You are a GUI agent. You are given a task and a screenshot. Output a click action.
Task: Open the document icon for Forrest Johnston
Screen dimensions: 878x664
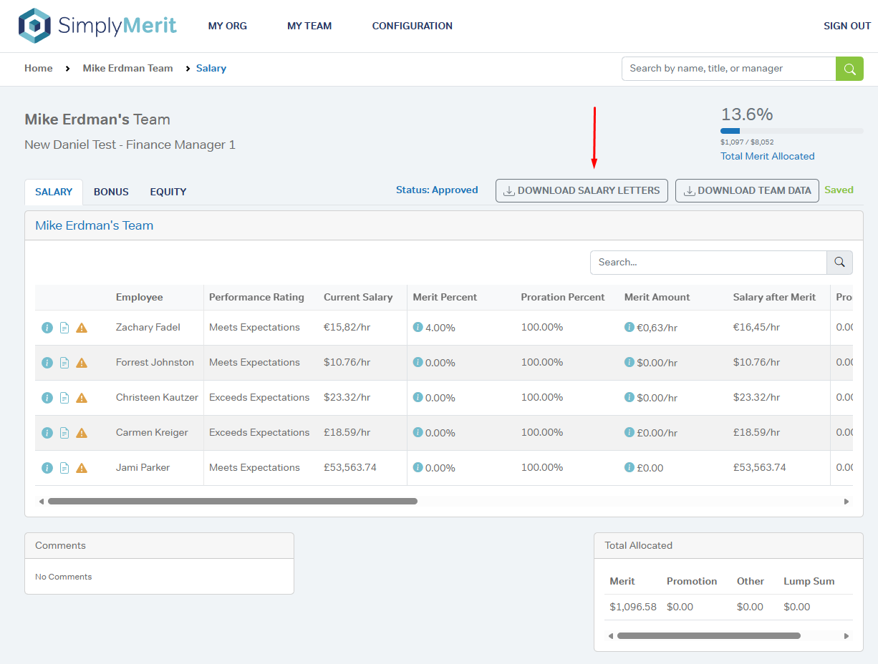(x=64, y=363)
